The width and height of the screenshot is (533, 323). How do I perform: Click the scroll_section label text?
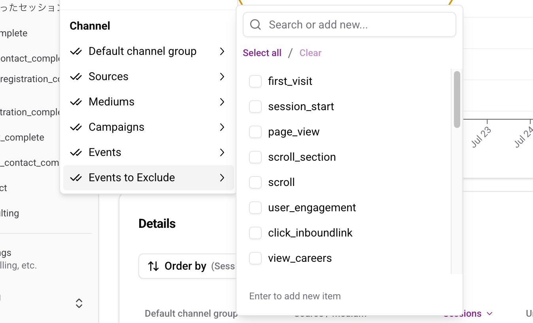(302, 157)
